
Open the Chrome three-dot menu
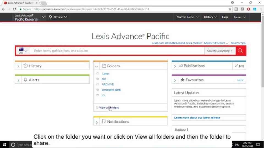tap(261, 9)
